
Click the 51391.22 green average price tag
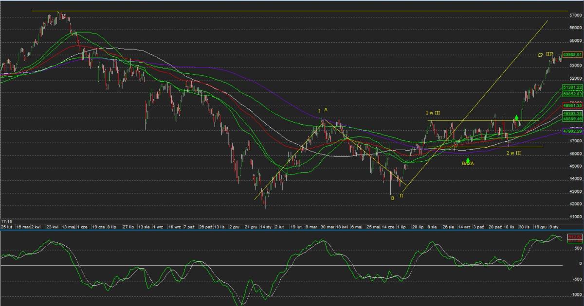pyautogui.click(x=572, y=87)
